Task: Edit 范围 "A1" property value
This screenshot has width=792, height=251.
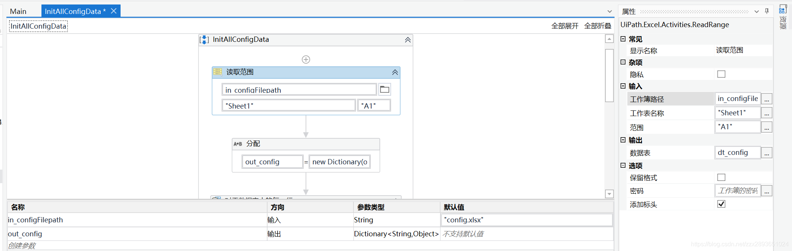Action: click(x=738, y=127)
